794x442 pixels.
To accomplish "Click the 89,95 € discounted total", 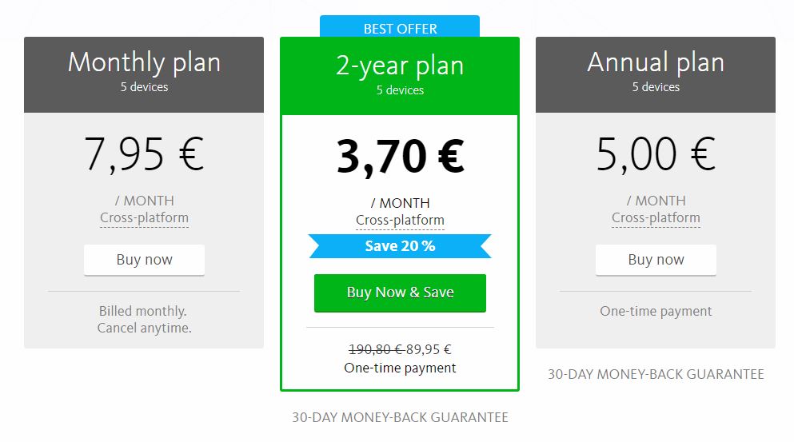I will point(429,349).
